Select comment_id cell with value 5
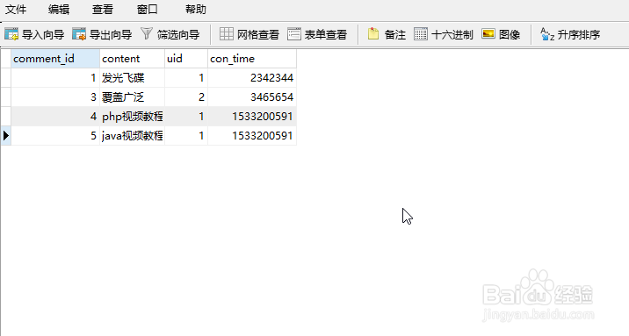 (55, 135)
